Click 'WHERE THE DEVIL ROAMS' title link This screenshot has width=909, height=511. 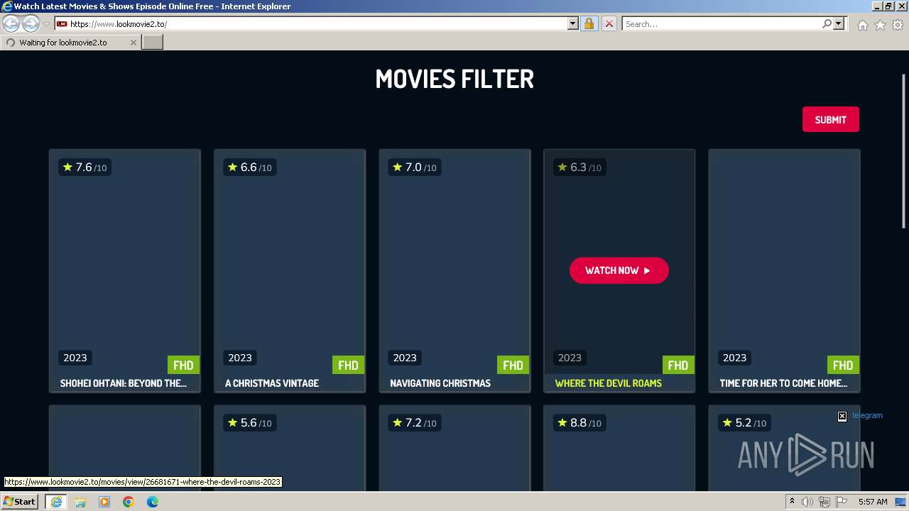point(608,383)
